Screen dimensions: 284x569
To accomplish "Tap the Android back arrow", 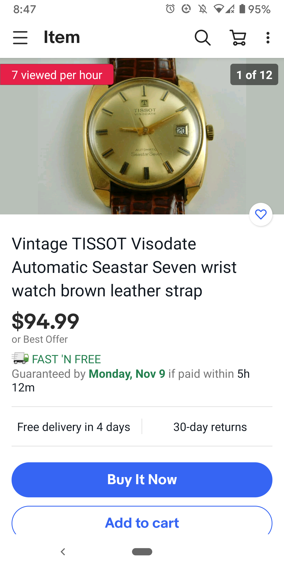I will point(63,552).
